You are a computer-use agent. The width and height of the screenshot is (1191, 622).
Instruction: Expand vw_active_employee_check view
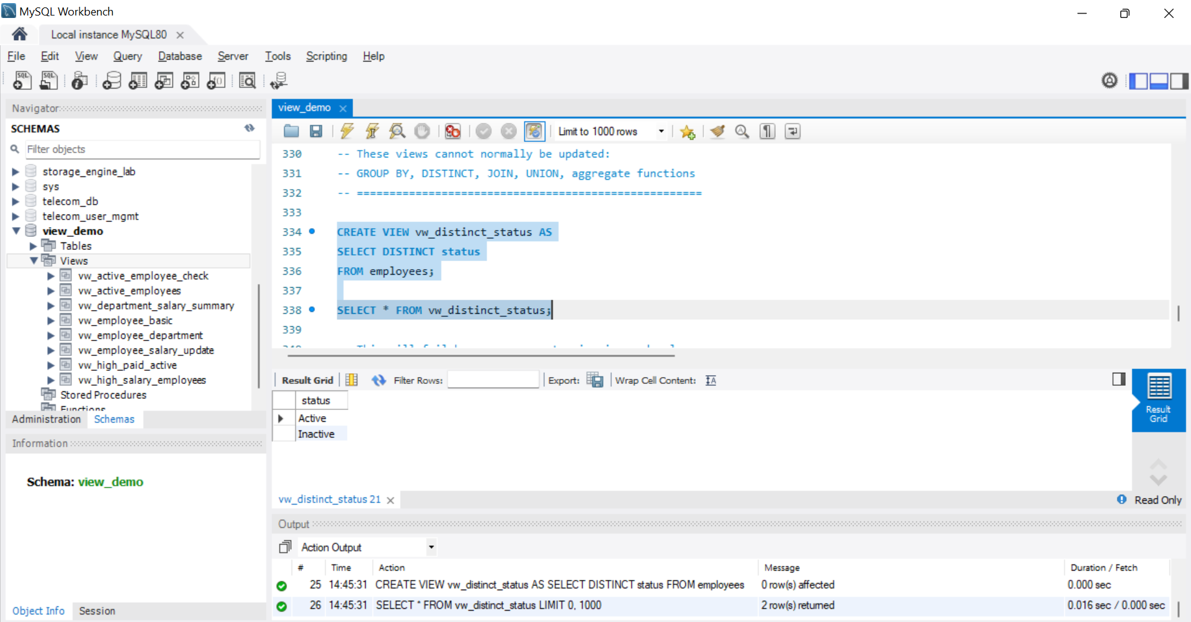tap(51, 276)
